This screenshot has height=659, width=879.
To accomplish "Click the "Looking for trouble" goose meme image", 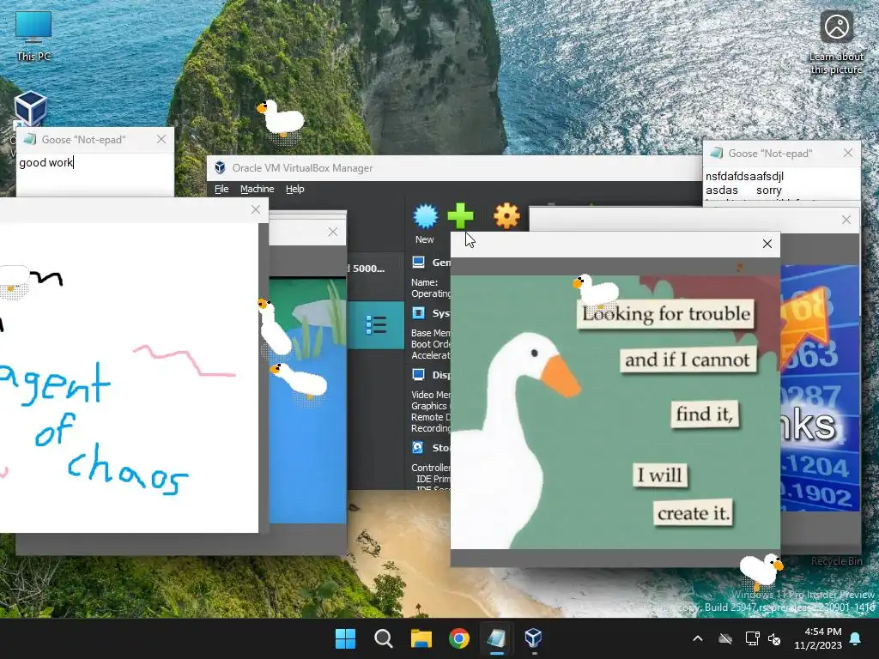I will point(615,412).
